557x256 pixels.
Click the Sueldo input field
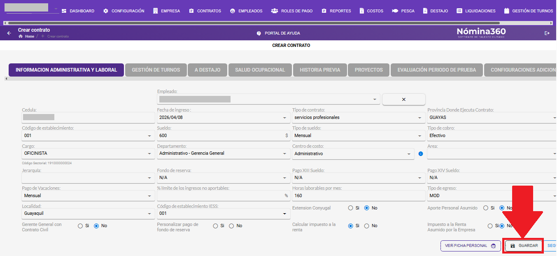[224, 135]
